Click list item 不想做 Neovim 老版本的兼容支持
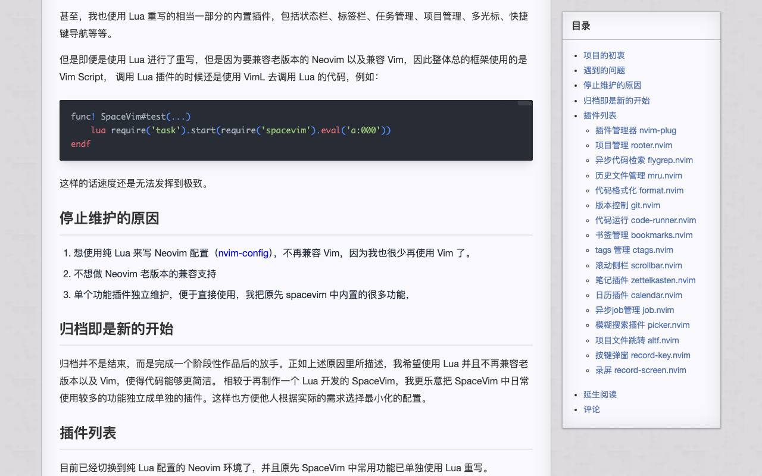The width and height of the screenshot is (762, 476). tap(145, 274)
